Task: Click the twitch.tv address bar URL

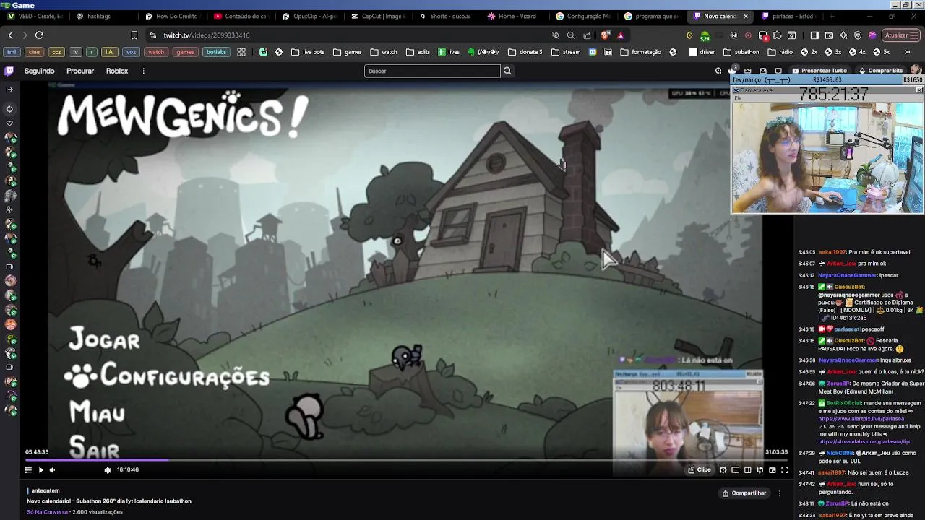Action: tap(207, 35)
